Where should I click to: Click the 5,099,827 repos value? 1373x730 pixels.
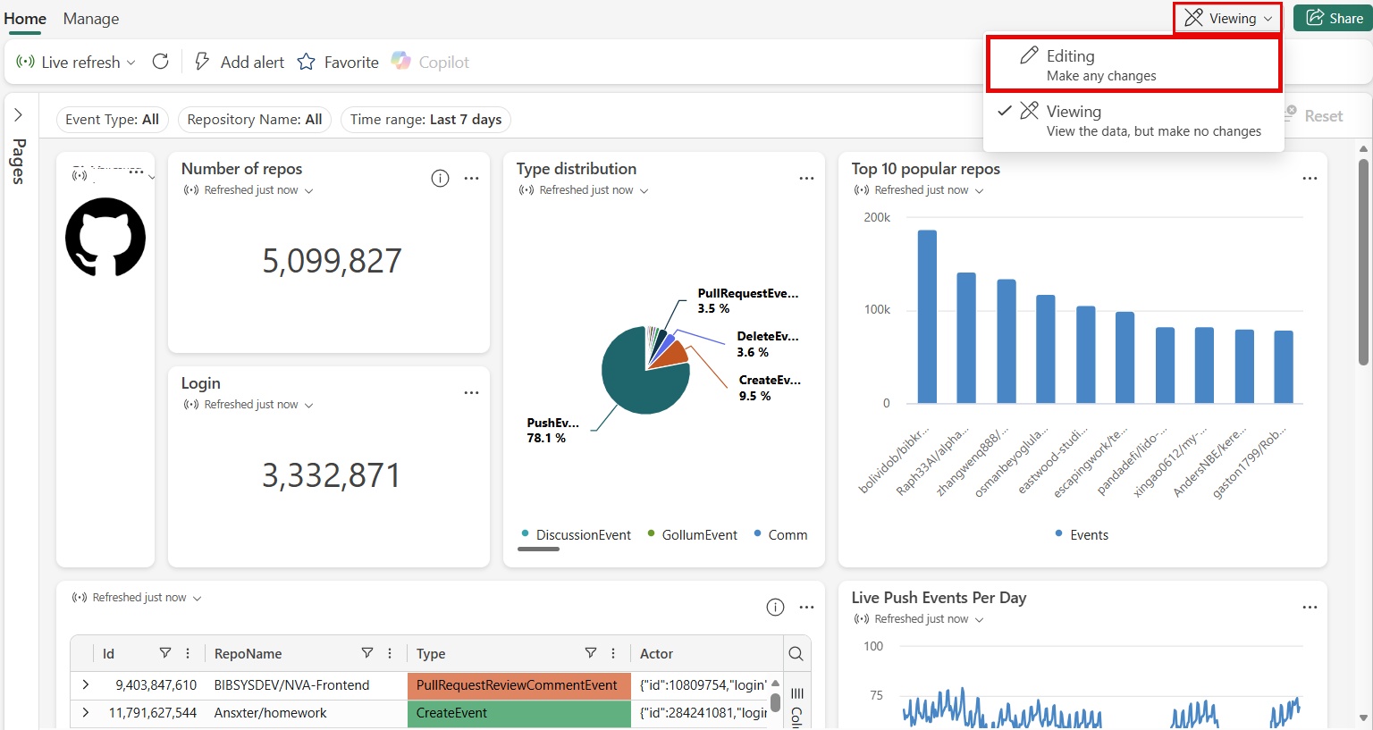click(332, 261)
